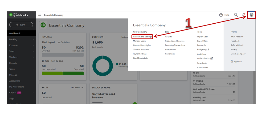Open Capital in the sidebar
This screenshot has height=115, width=266.
pos(13,92)
